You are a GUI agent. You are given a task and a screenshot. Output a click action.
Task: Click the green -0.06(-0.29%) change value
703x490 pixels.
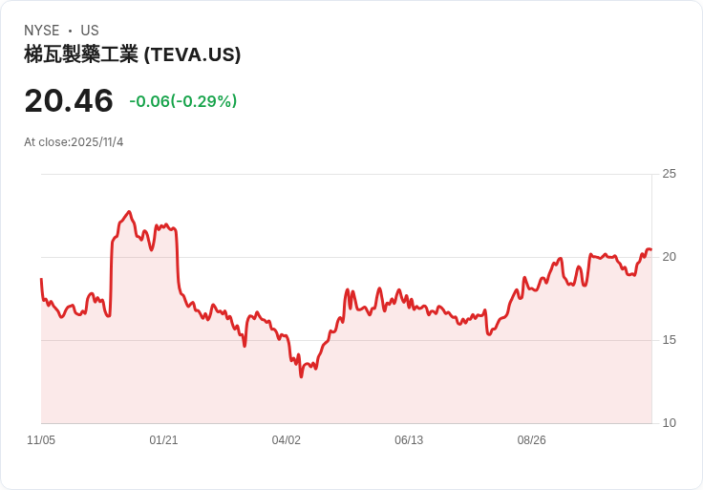pos(182,101)
